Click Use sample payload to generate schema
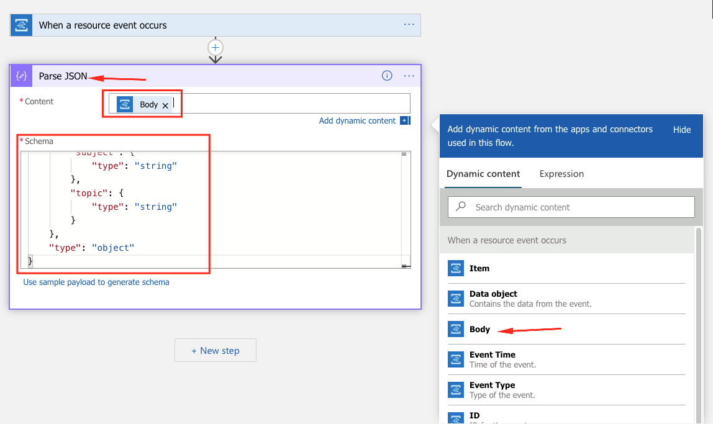The width and height of the screenshot is (713, 424). tap(96, 282)
